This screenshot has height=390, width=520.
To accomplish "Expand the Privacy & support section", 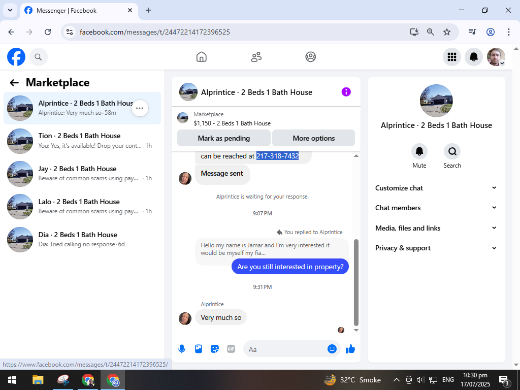I will [436, 248].
